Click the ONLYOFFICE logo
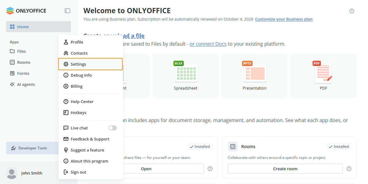The image size is (368, 184). point(26,11)
